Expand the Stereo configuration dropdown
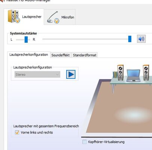Image resolution: width=152 pixels, height=150 pixels. (x=37, y=75)
